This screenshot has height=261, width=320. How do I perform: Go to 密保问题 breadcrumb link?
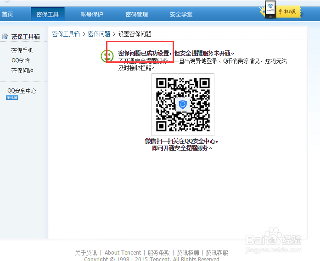coord(99,34)
